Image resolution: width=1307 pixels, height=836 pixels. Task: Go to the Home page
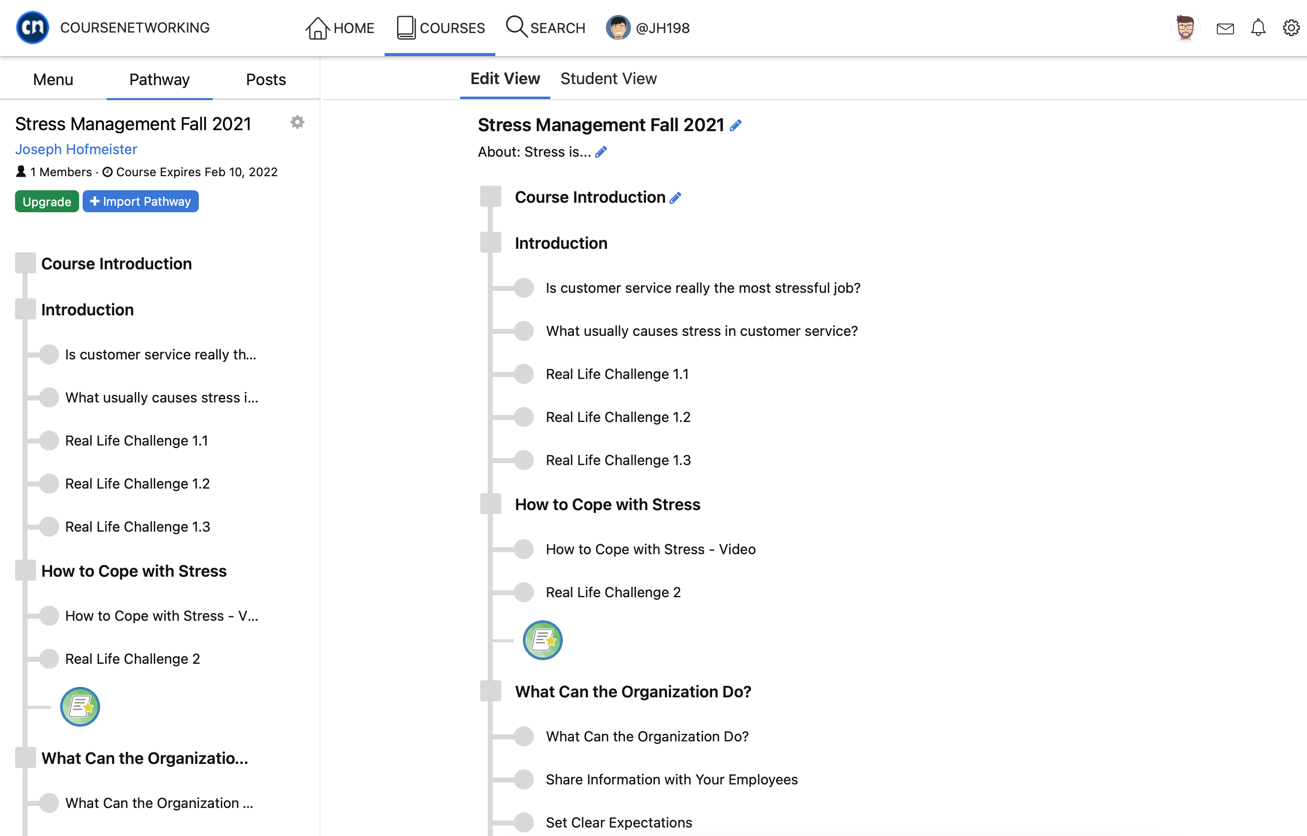(340, 28)
